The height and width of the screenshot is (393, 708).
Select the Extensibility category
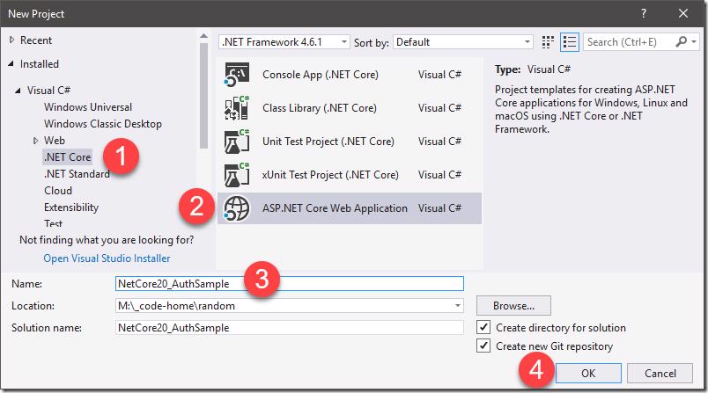pyautogui.click(x=71, y=207)
